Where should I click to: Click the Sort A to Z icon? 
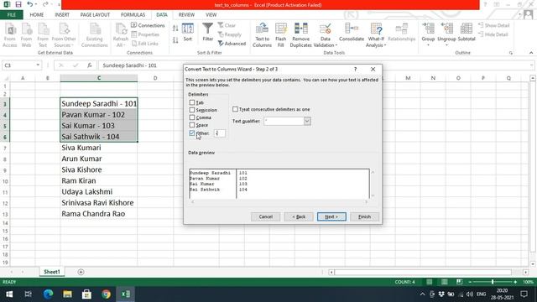pyautogui.click(x=175, y=29)
